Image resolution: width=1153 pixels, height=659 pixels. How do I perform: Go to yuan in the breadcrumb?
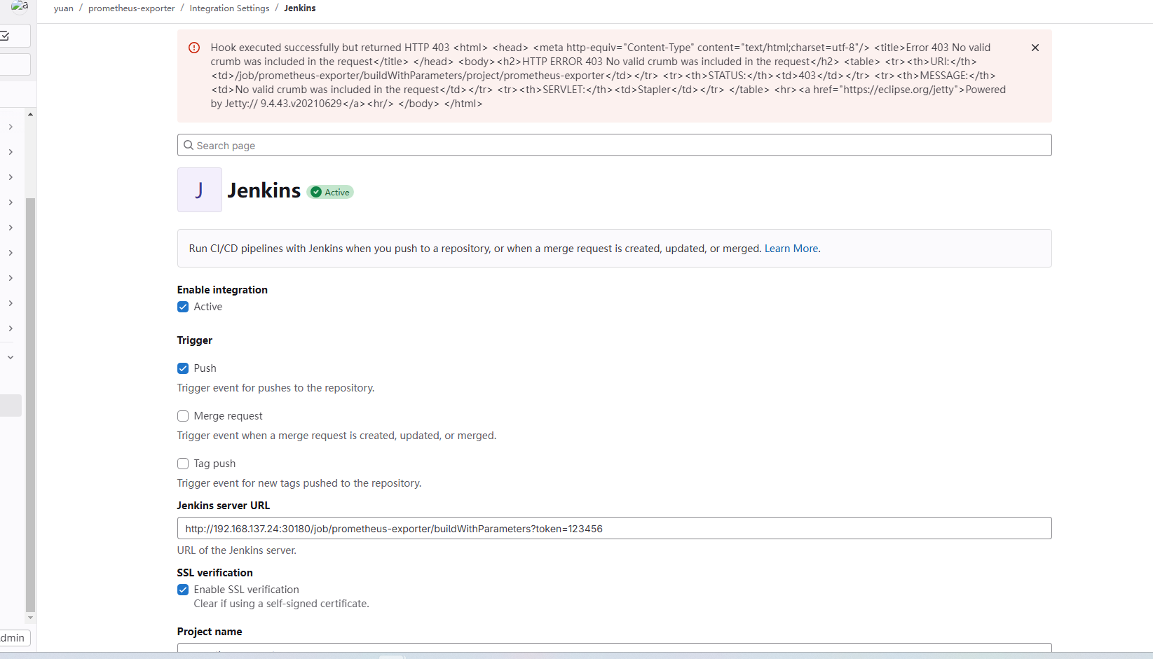(x=64, y=8)
